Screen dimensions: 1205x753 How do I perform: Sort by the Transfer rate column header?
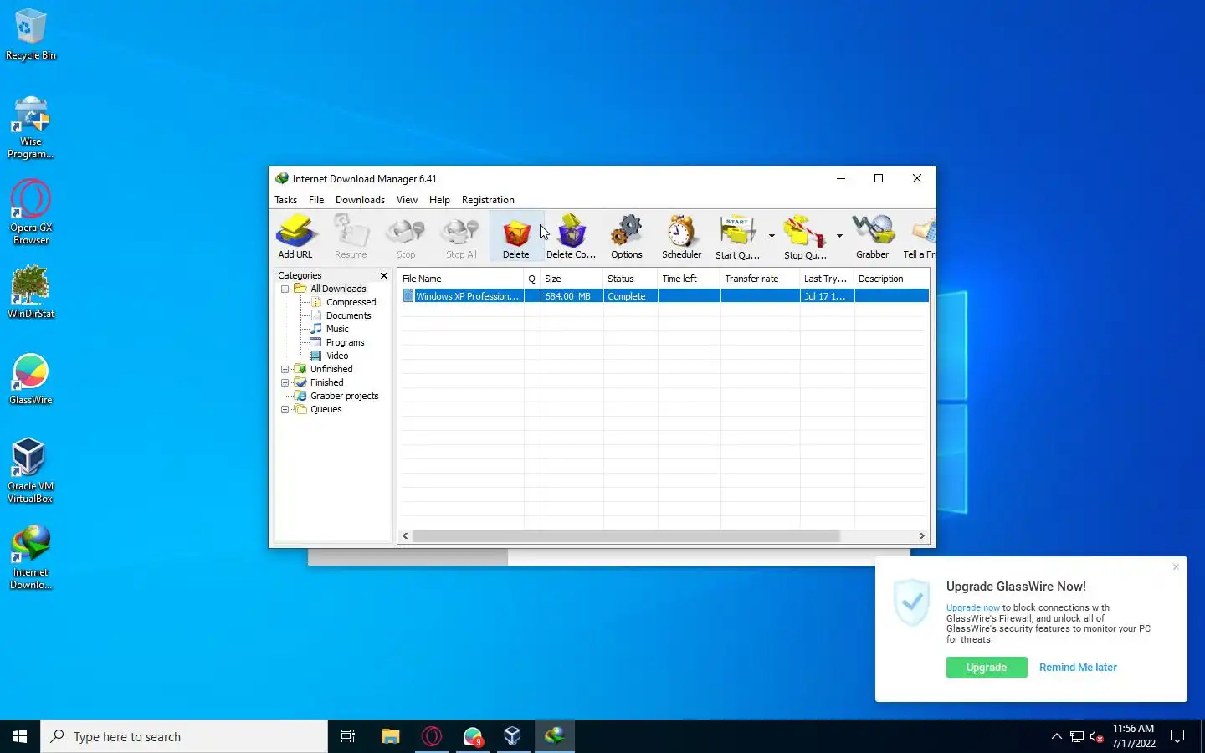click(x=760, y=279)
